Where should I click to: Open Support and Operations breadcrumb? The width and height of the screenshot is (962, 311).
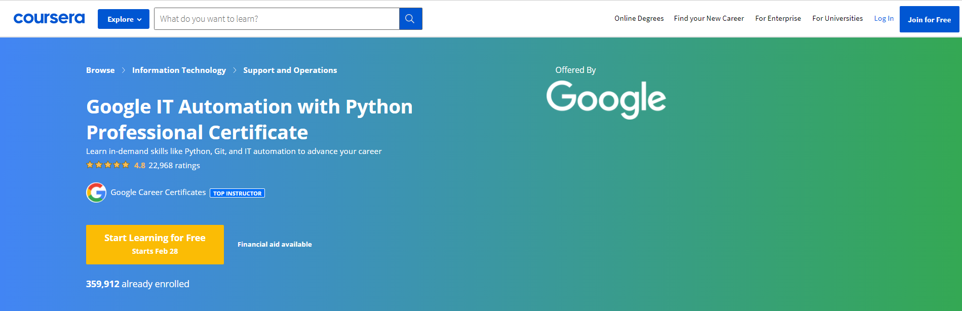290,70
